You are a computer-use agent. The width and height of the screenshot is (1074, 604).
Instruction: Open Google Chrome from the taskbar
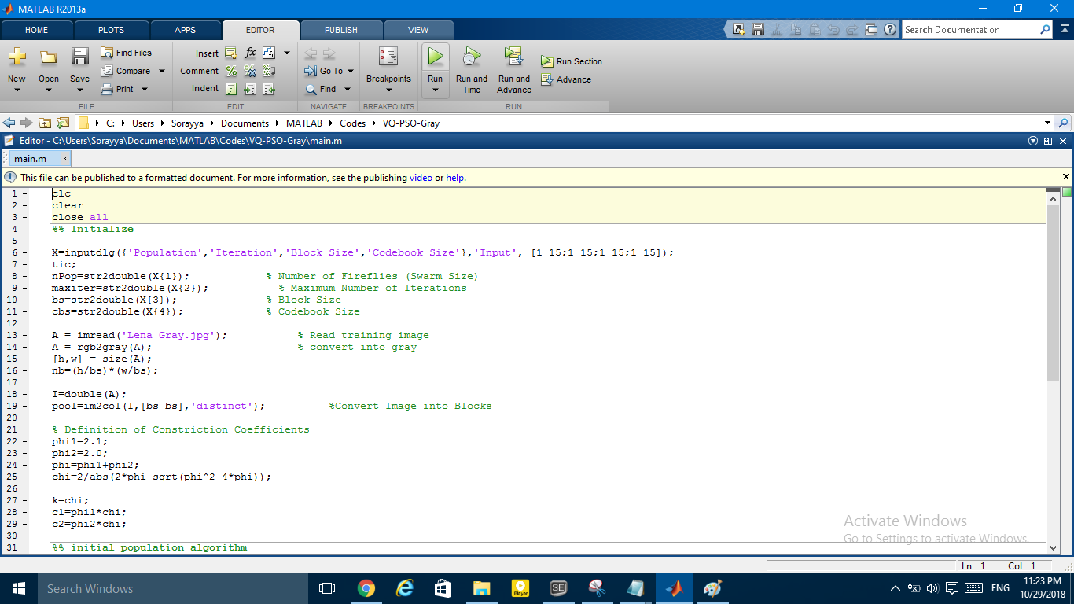tap(366, 588)
